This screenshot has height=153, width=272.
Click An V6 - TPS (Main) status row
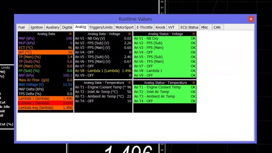[x=165, y=61]
